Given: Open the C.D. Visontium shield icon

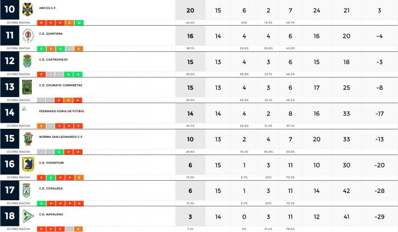Looking at the screenshot, I should (x=27, y=164).
